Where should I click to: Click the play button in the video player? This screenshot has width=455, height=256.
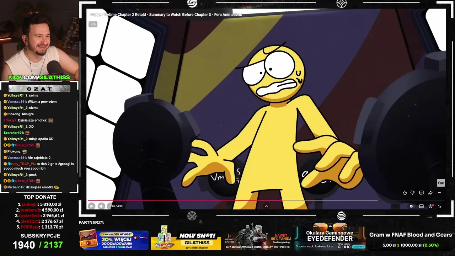(91, 206)
